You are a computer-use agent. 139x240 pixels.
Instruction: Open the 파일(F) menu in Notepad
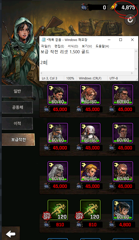tap(46, 46)
